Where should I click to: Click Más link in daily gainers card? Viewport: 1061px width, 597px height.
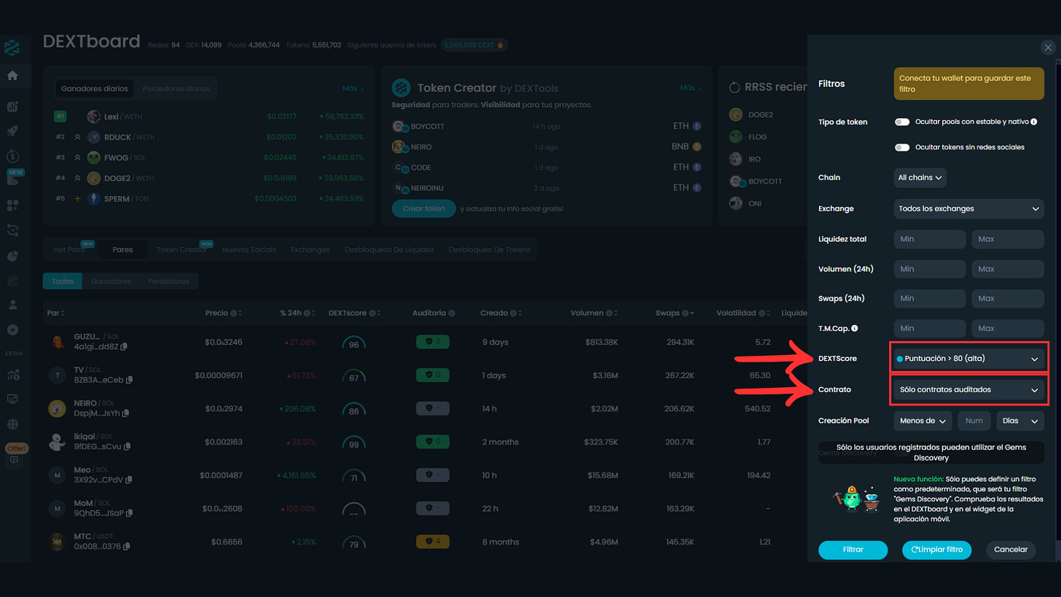click(353, 88)
